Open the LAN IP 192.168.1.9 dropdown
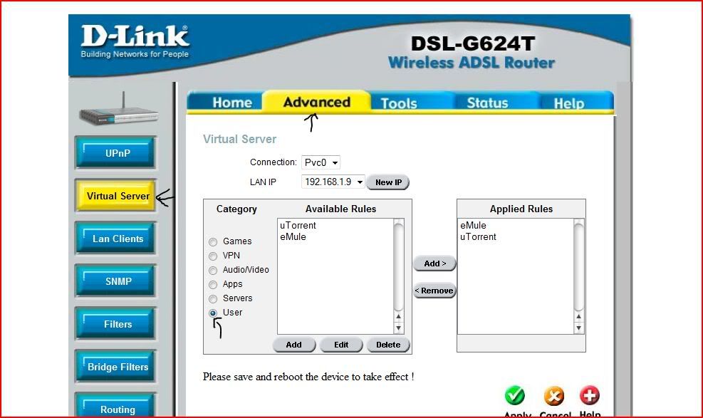 333,182
